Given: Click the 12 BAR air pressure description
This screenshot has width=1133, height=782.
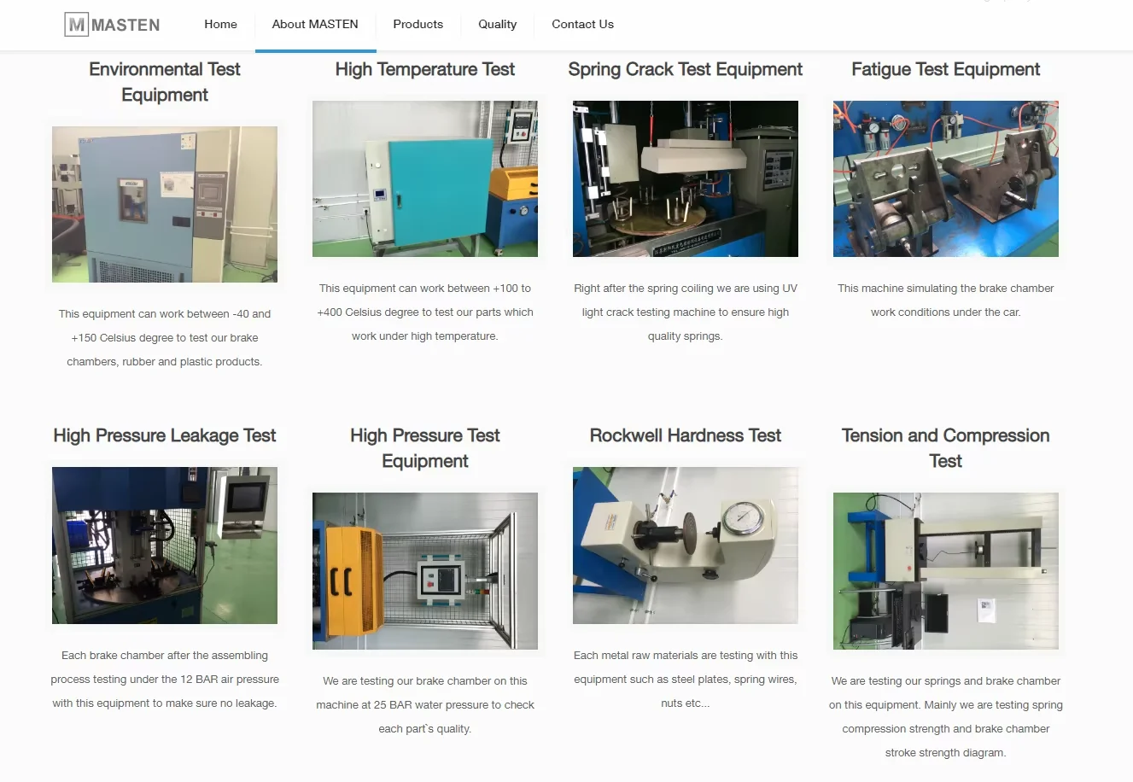Looking at the screenshot, I should [165, 680].
